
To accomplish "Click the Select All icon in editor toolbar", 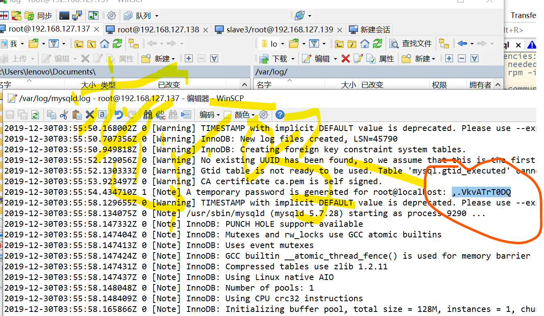I will 102,115.
